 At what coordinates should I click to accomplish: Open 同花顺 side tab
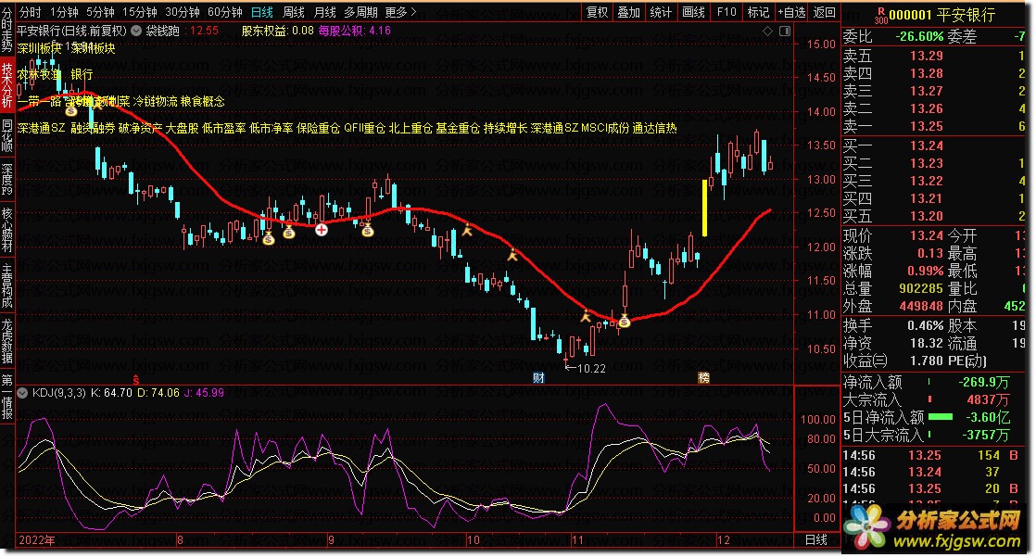point(7,134)
